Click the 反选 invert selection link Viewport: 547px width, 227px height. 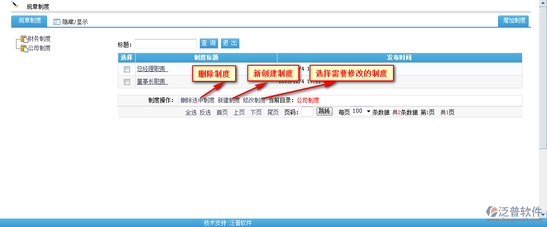(205, 112)
